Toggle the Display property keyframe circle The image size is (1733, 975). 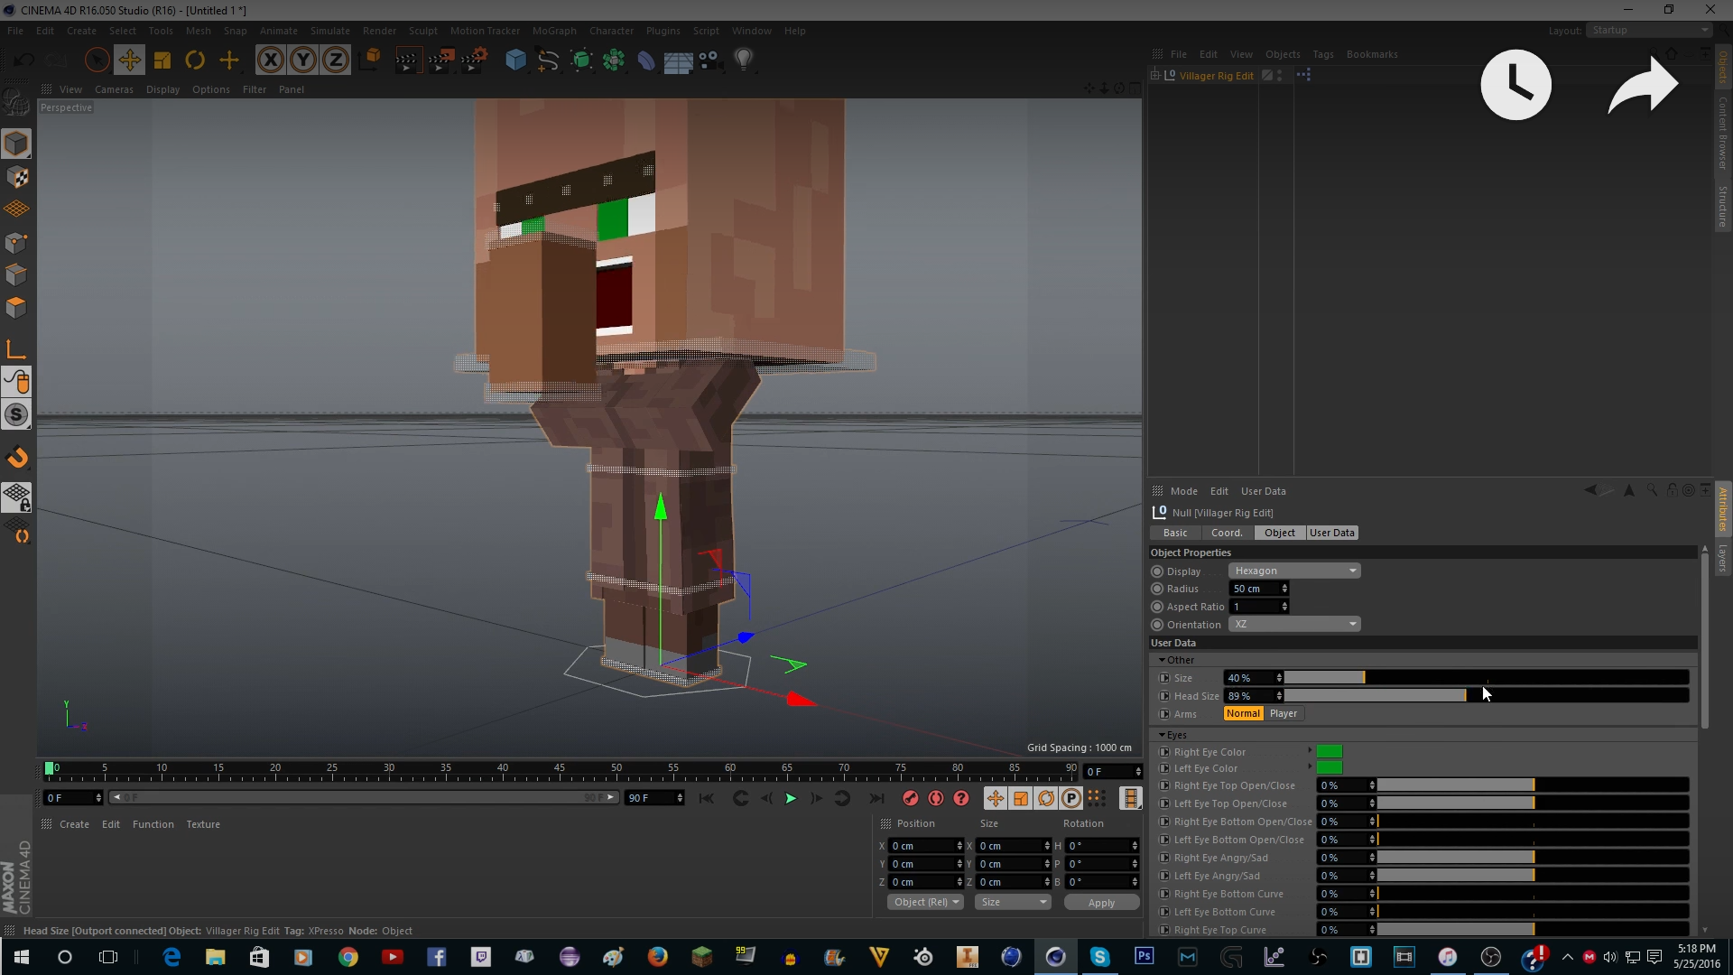point(1157,571)
